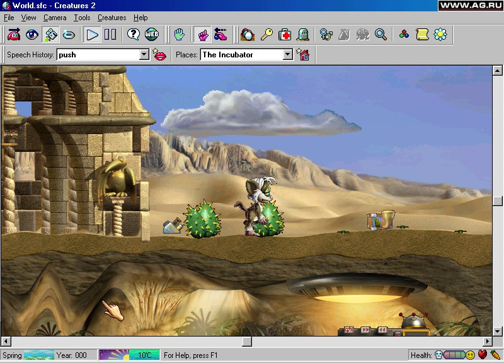
Task: Open the Help menu
Action: 140,18
